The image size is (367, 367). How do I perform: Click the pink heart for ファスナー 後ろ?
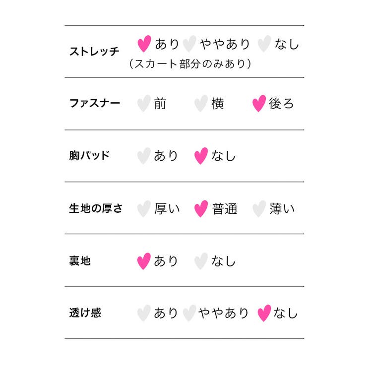(x=259, y=104)
